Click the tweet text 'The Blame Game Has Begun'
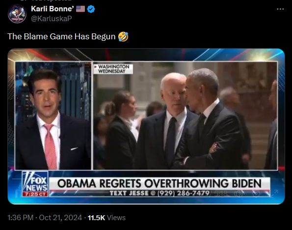The image size is (292, 230). (61, 36)
